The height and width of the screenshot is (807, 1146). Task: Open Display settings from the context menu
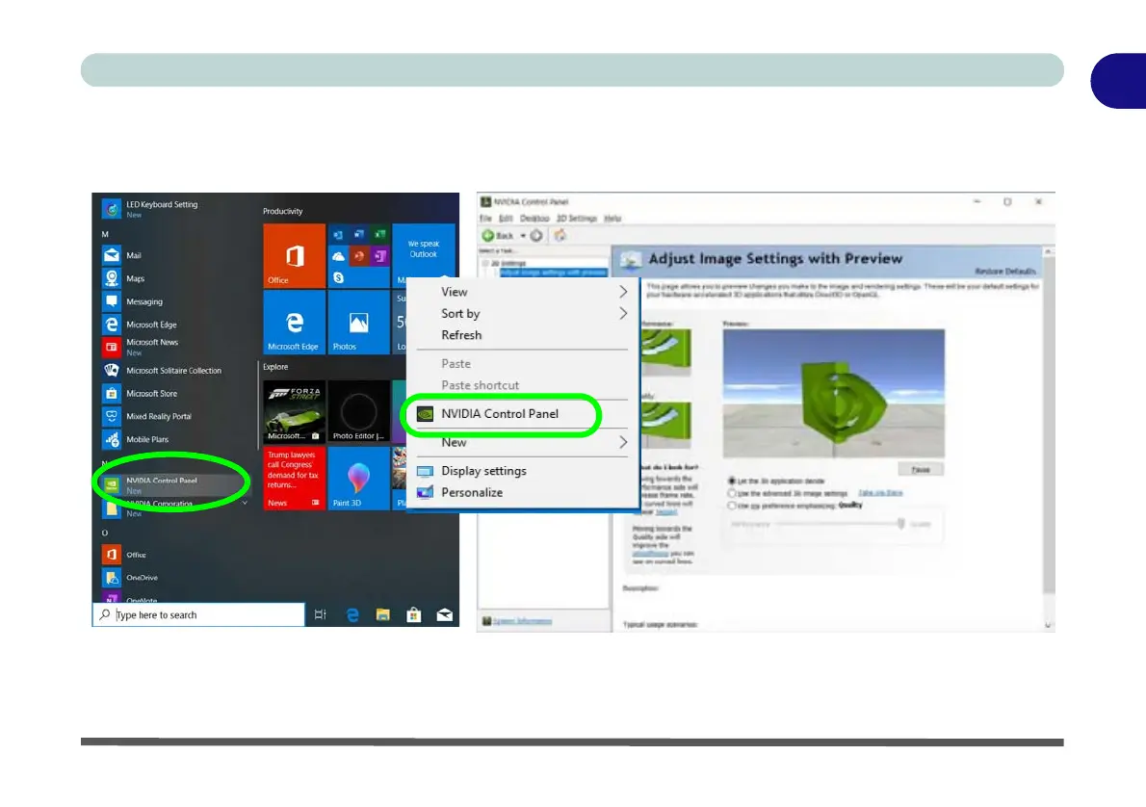tap(483, 471)
